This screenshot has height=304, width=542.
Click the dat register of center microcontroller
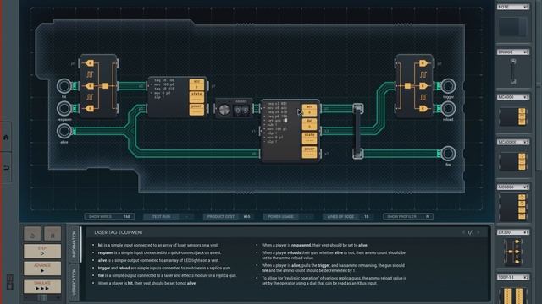click(x=309, y=124)
